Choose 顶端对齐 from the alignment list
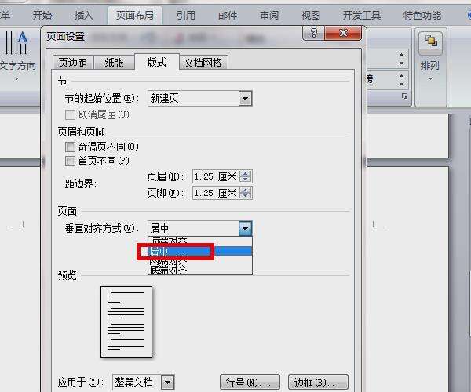This screenshot has width=471, height=392. click(x=200, y=241)
